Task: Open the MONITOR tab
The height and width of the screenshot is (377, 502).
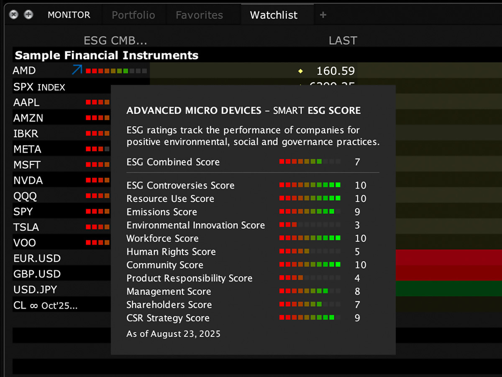Action: tap(69, 15)
